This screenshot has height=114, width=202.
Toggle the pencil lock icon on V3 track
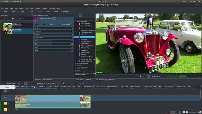9,91
